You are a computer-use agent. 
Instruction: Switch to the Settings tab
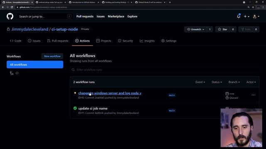click(x=169, y=41)
